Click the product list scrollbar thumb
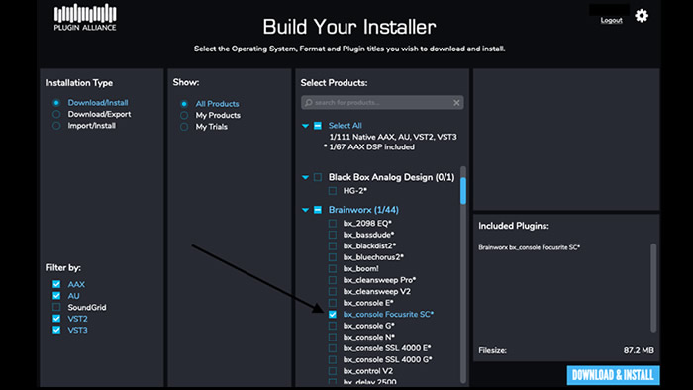The height and width of the screenshot is (390, 693). point(462,190)
